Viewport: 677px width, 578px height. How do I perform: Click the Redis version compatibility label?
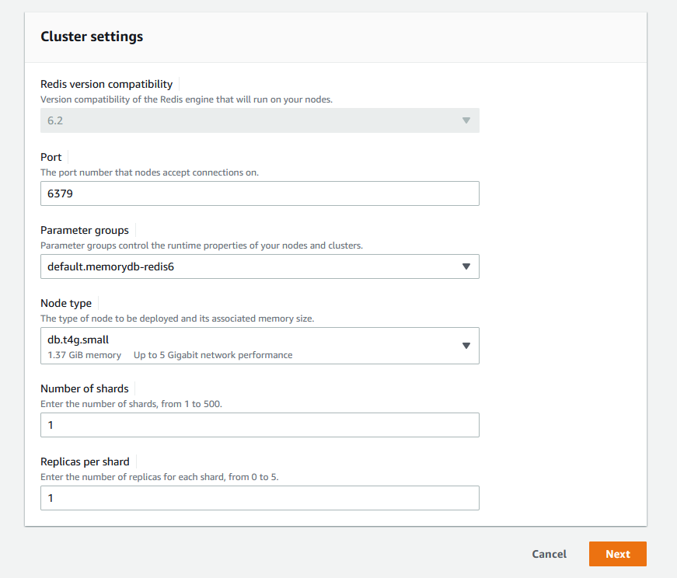pyautogui.click(x=106, y=84)
